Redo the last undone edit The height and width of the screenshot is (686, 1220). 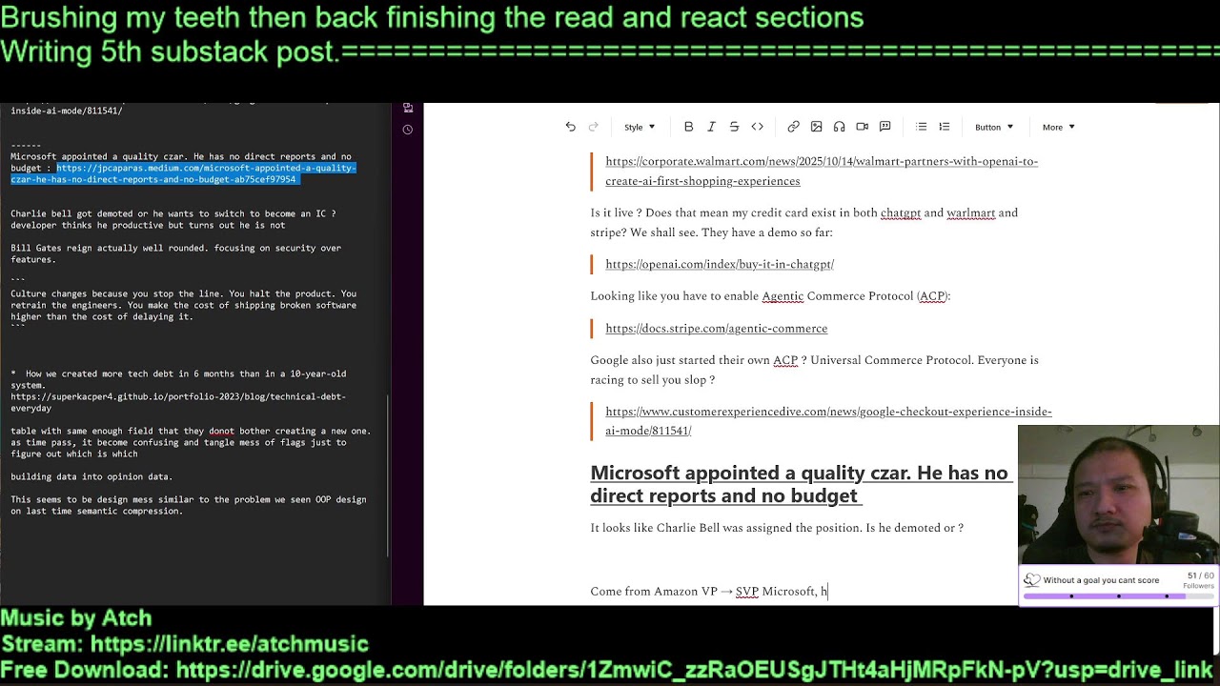pyautogui.click(x=593, y=127)
